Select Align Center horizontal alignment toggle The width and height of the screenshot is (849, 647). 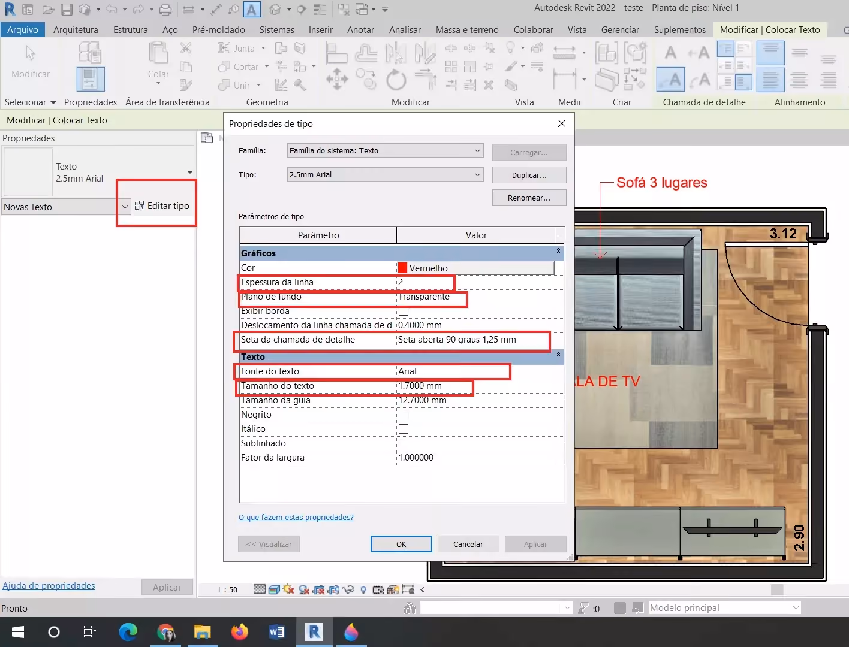[x=799, y=79]
